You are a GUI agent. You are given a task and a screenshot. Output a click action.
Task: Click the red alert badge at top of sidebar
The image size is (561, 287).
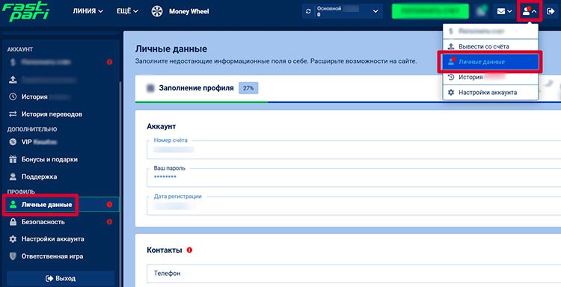(109, 62)
